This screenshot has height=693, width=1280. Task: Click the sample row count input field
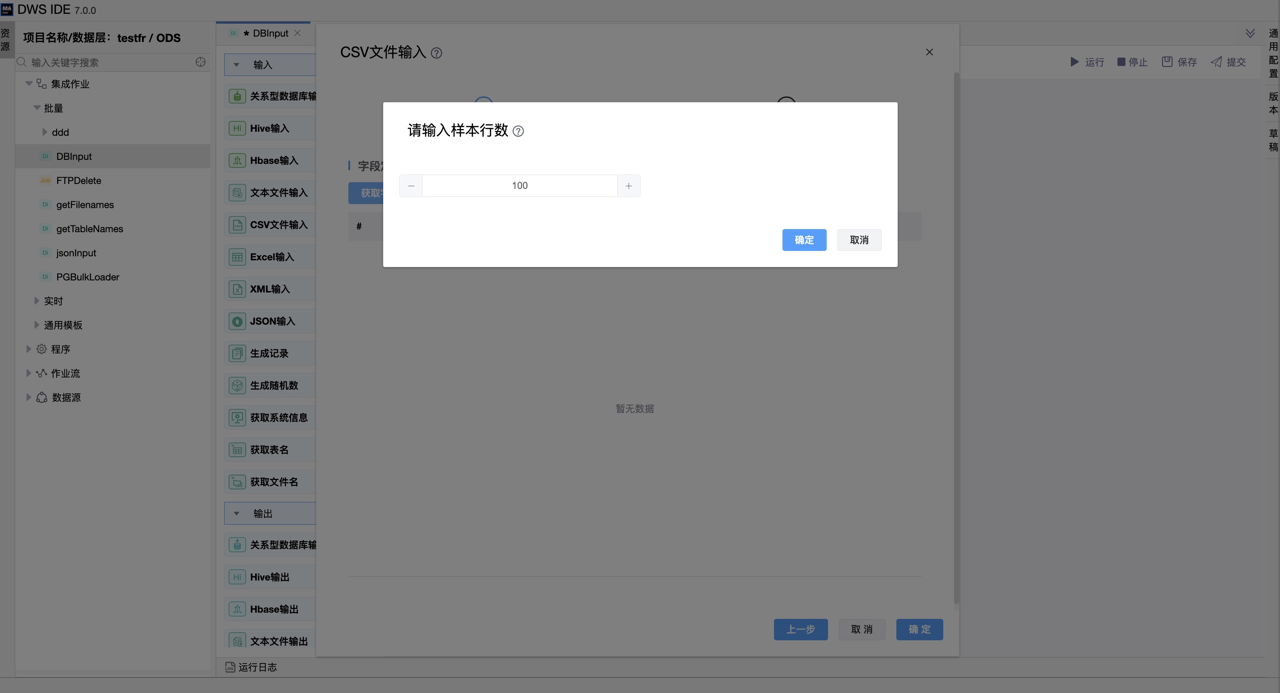519,186
